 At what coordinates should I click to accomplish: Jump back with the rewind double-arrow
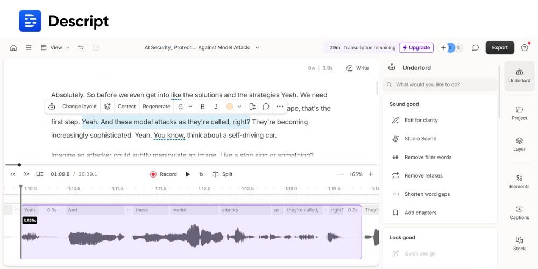13,174
